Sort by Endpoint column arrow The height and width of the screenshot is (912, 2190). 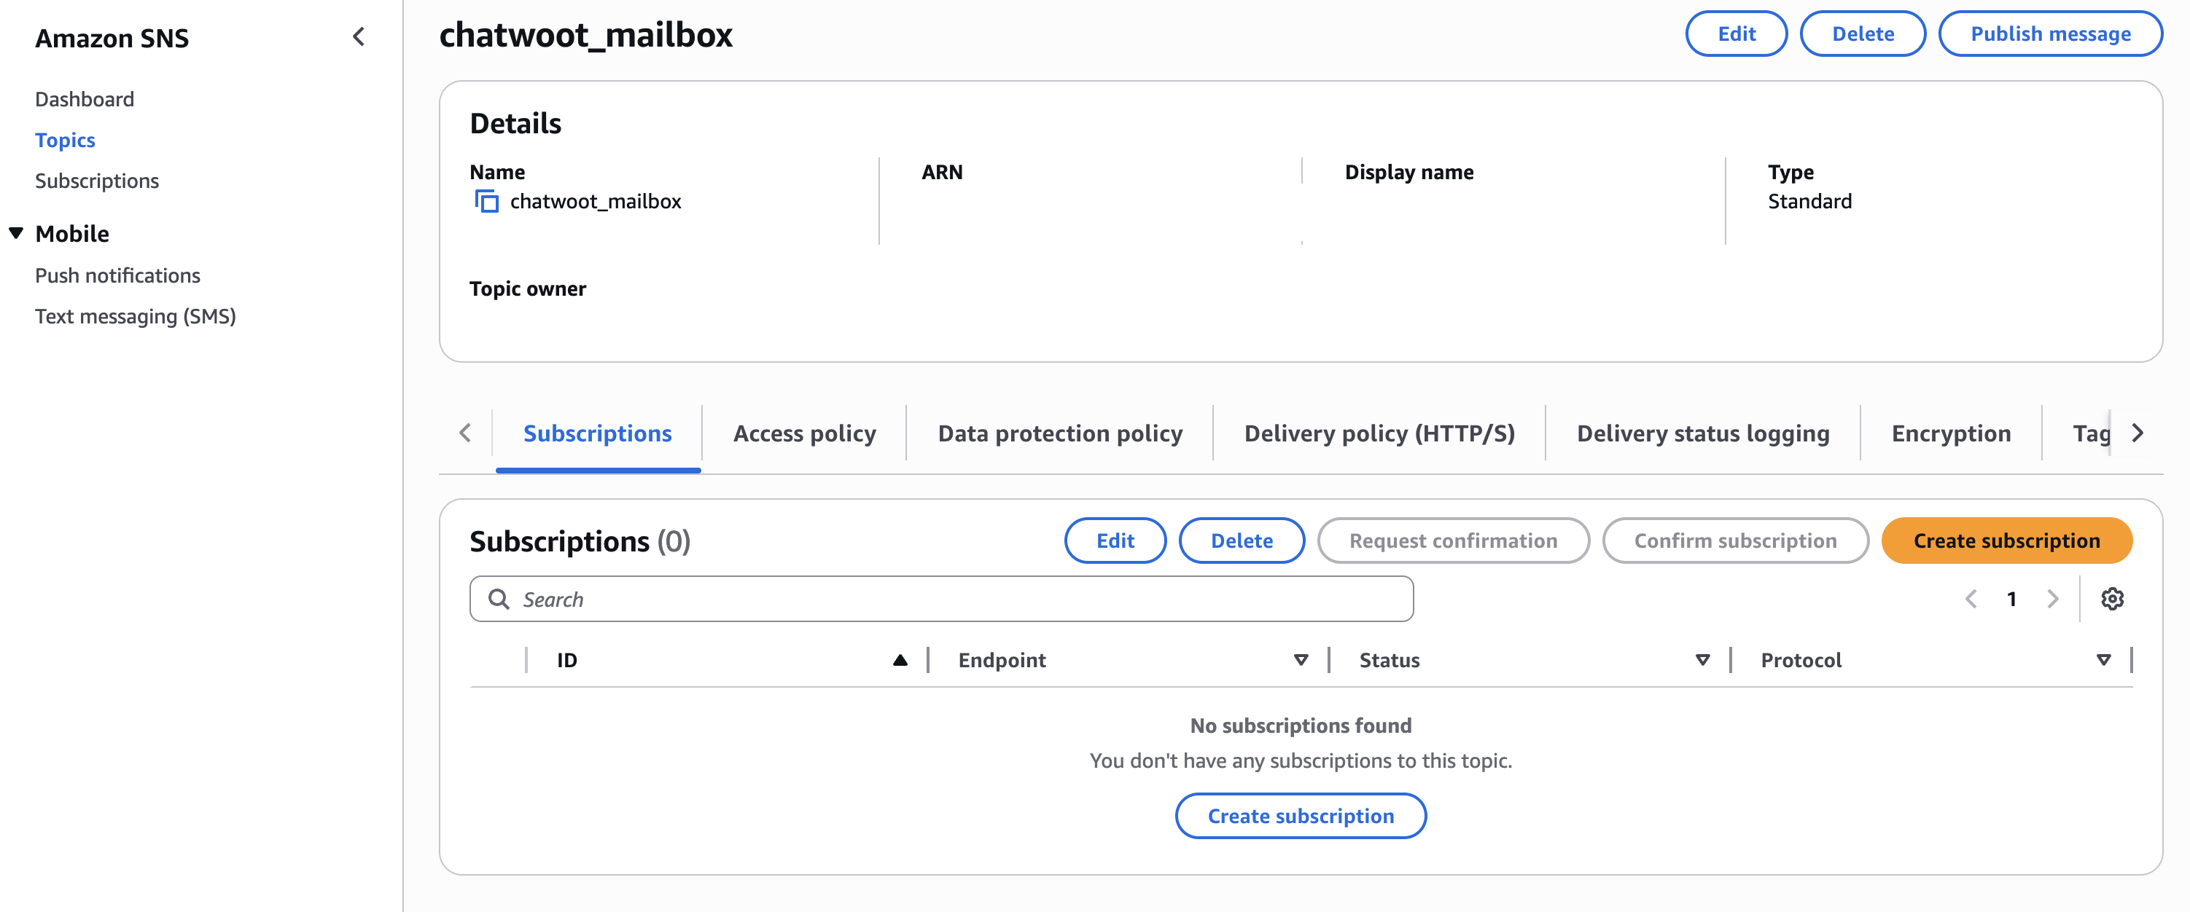(x=1300, y=660)
